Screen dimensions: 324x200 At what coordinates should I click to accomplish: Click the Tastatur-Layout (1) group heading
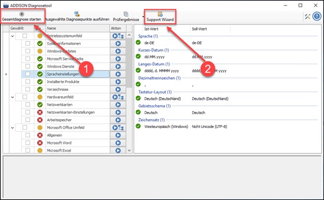155,92
